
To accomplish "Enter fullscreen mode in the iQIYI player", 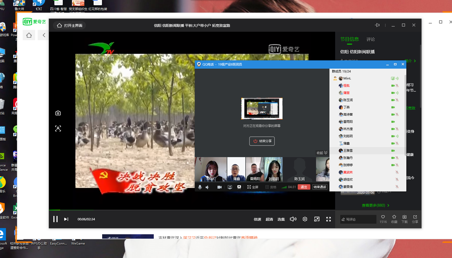I will pyautogui.click(x=328, y=219).
